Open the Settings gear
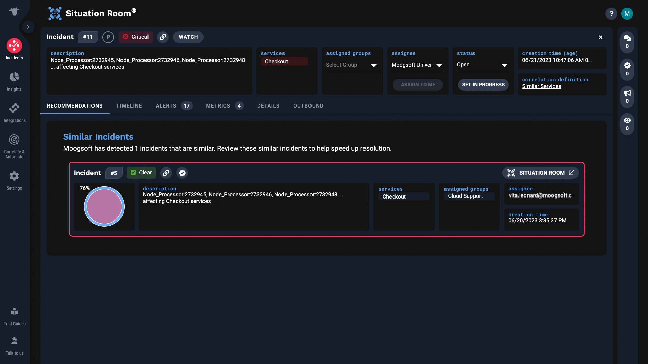Screen dimensions: 648x364 (x=14, y=180)
